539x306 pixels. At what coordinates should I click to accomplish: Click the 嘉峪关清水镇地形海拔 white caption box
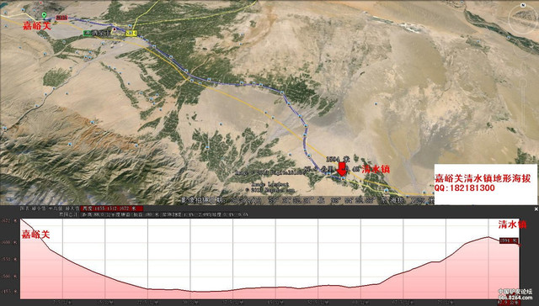click(485, 184)
